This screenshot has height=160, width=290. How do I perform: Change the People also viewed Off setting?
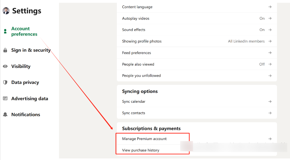(x=262, y=64)
